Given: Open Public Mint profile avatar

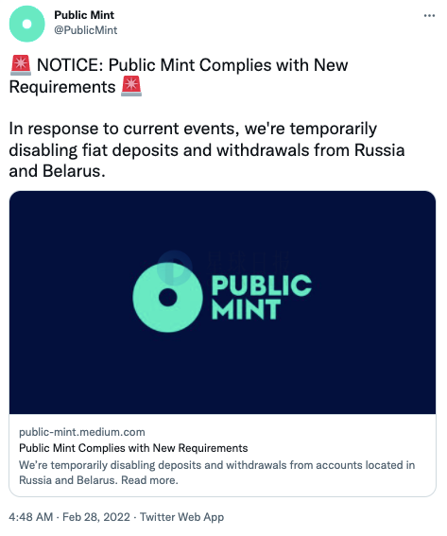Looking at the screenshot, I should [x=26, y=24].
